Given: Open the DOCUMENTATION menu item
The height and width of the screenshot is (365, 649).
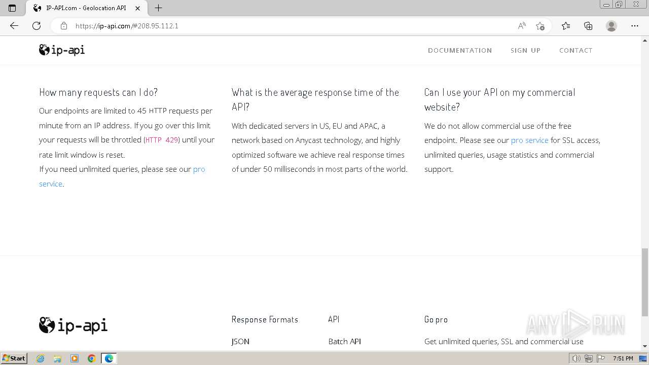Looking at the screenshot, I should pyautogui.click(x=460, y=50).
